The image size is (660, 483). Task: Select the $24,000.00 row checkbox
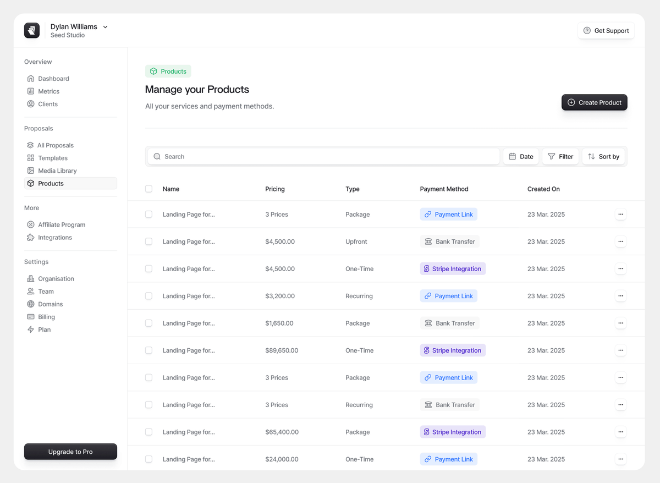[148, 459]
